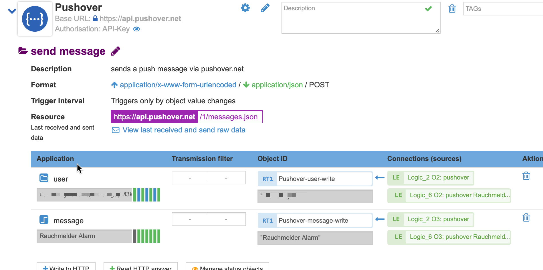Viewport: 543px width, 270px height.
Task: Edit Pushover API with pencil icon
Action: pos(265,8)
